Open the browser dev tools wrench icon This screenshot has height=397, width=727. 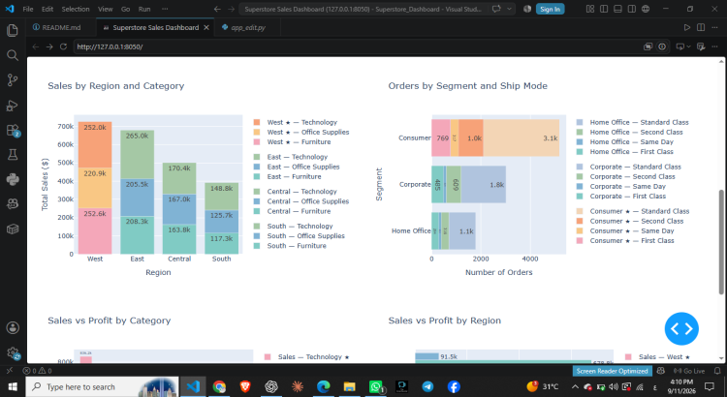(701, 46)
